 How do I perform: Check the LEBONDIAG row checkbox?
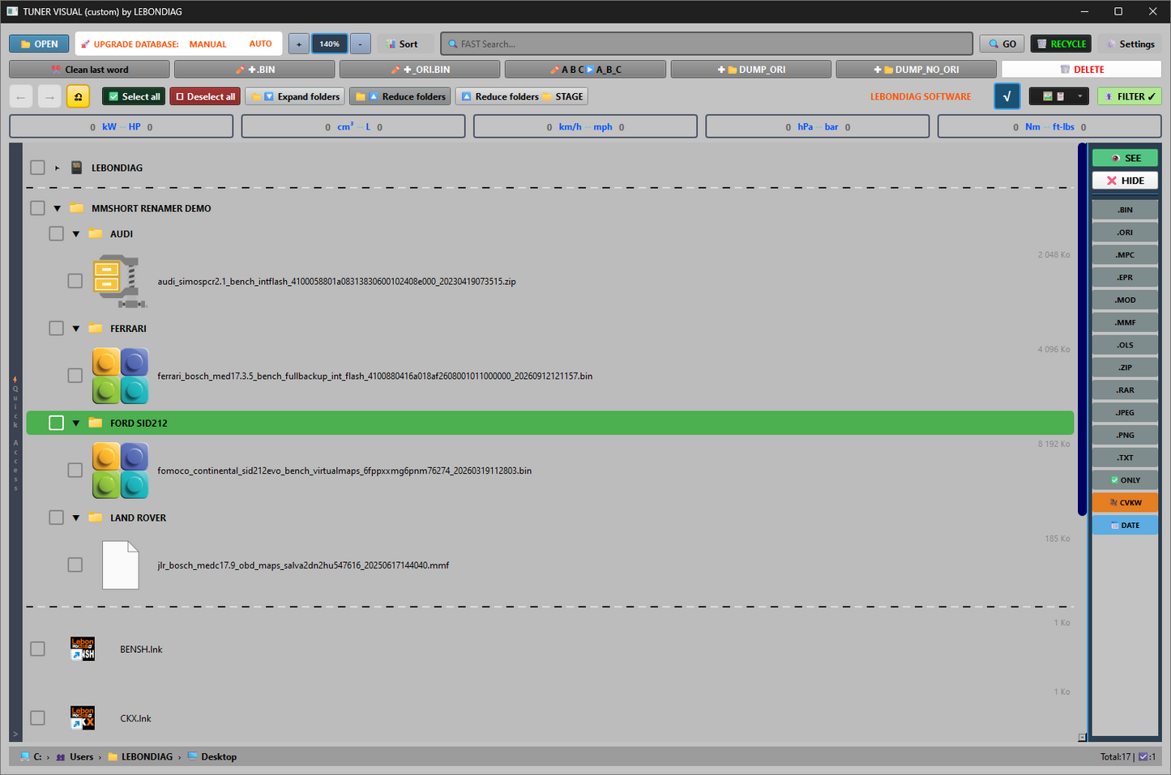[x=37, y=168]
